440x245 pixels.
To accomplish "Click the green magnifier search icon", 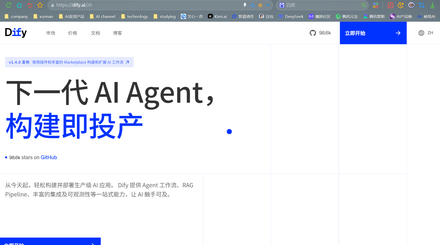I will [x=364, y=5].
